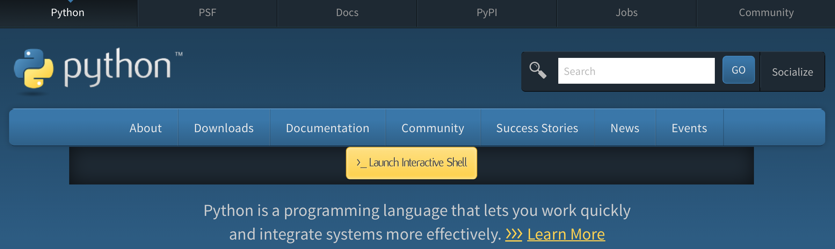
Task: Open Community in the main navigation bar
Action: tap(433, 128)
